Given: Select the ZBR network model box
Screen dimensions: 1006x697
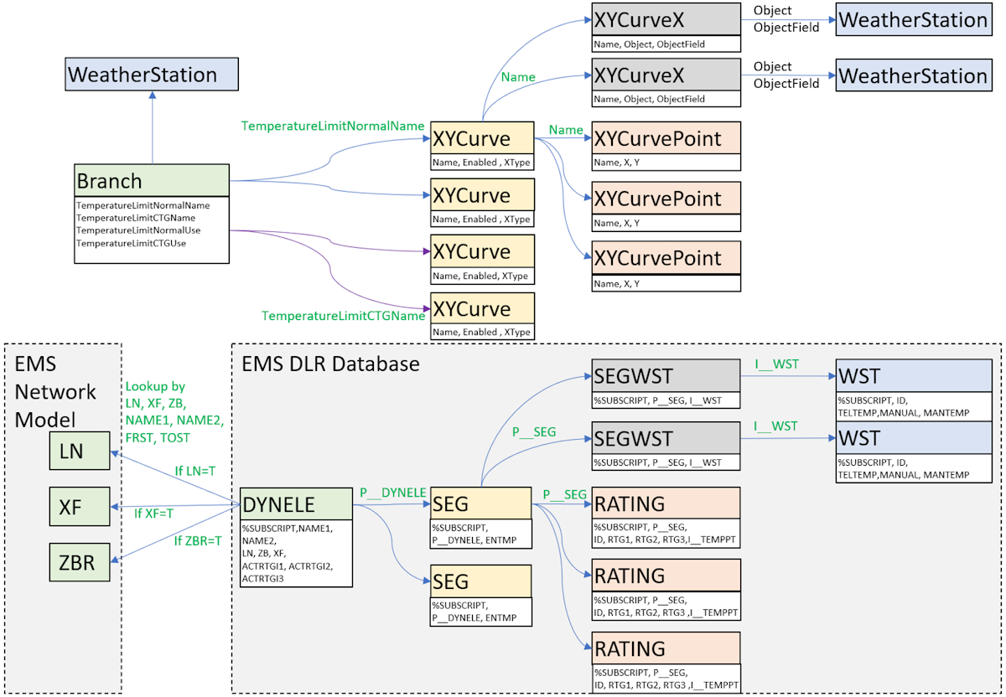Looking at the screenshot, I should click(78, 564).
